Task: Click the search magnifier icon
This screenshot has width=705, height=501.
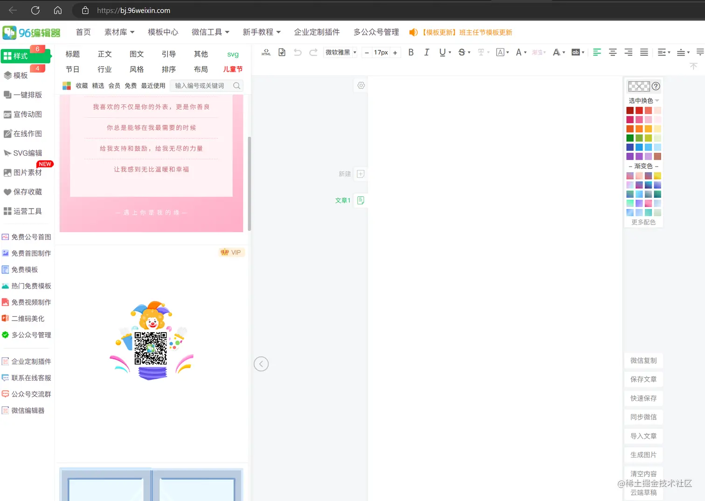Action: pos(237,86)
